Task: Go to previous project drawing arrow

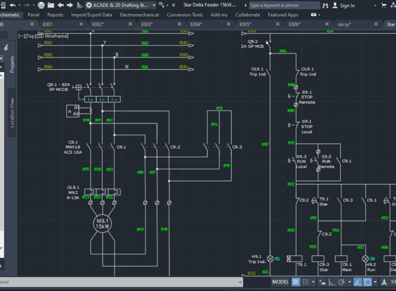Action: click(61, 5)
